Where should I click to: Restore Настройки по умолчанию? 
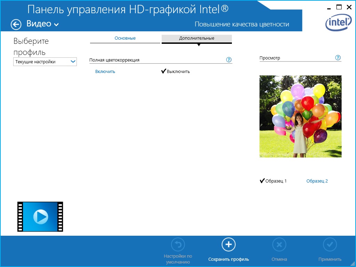tap(178, 245)
